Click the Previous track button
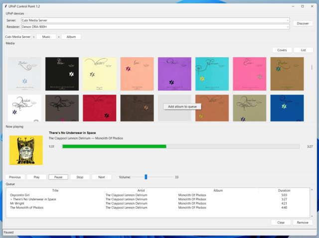 tap(15, 177)
